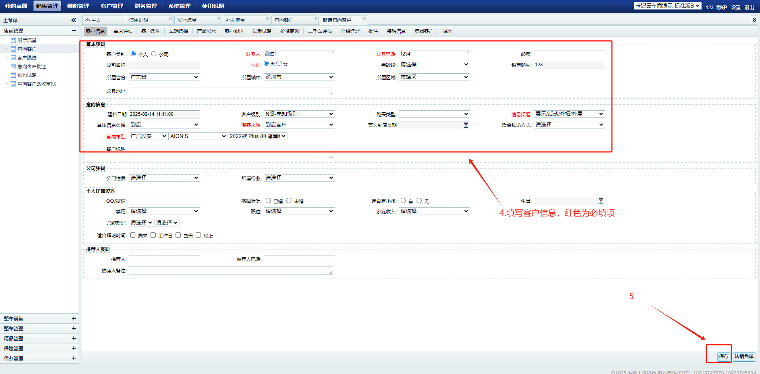Collapse 售前管理 section with the minus icon
Screen dimensions: 760x374
[x=73, y=31]
